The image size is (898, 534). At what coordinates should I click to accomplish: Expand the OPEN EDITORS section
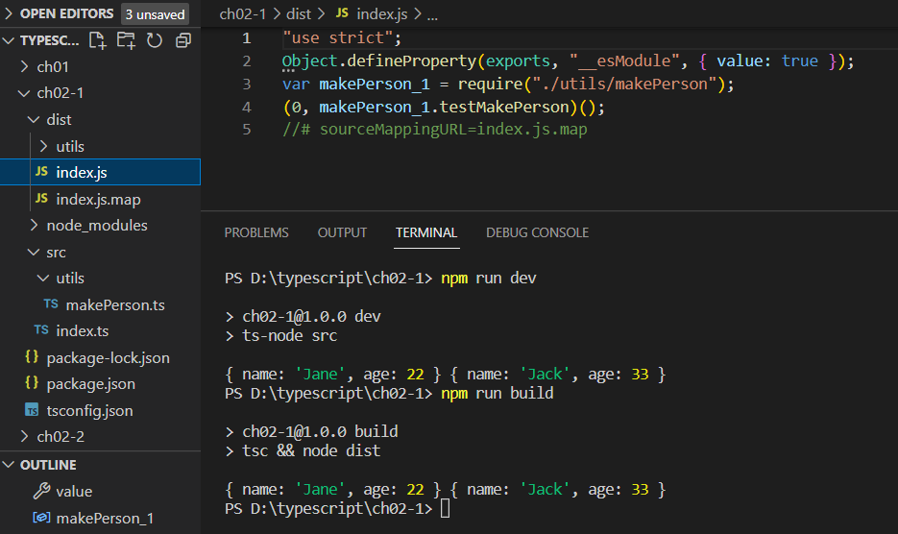[9, 13]
